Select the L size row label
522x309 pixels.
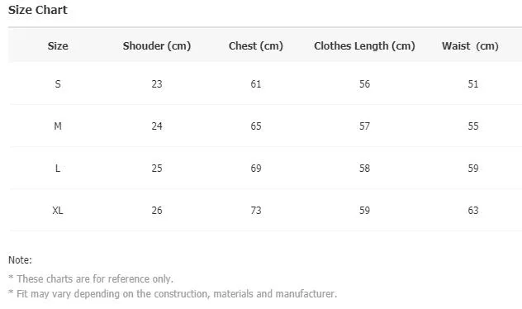tap(58, 169)
